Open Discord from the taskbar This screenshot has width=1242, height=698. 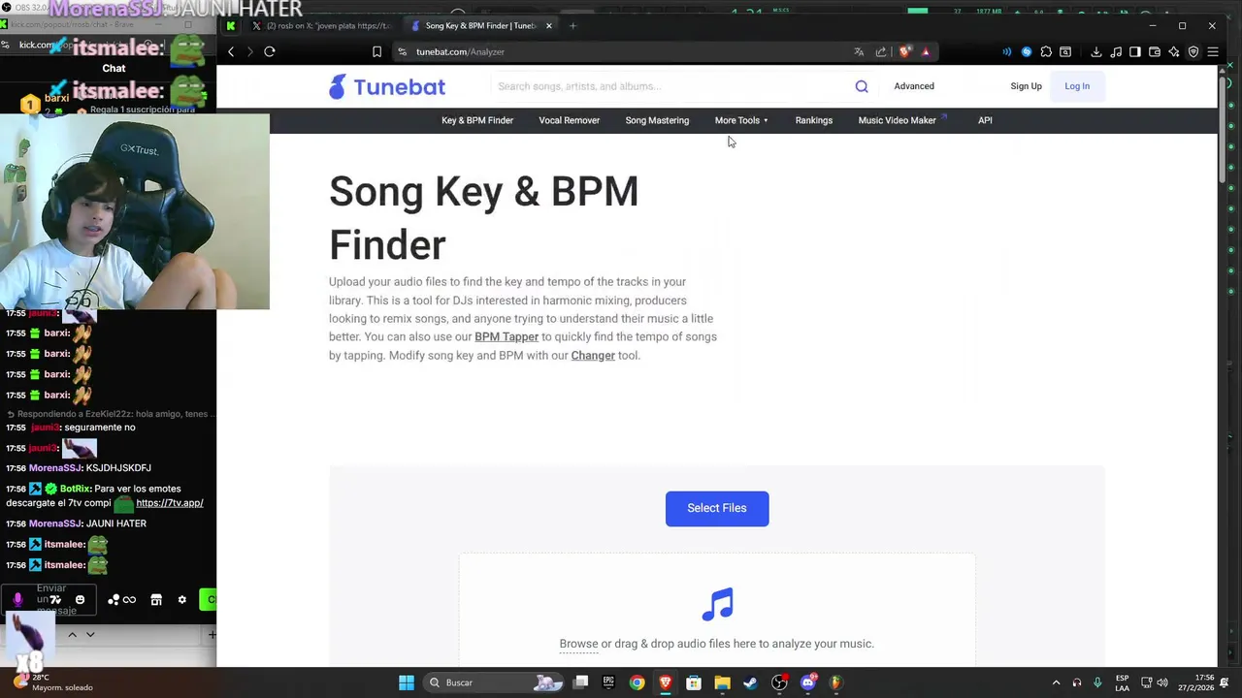[x=808, y=682]
